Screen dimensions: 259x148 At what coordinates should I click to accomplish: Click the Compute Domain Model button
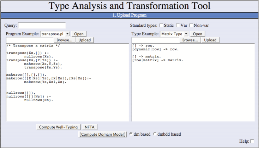coord(103,134)
